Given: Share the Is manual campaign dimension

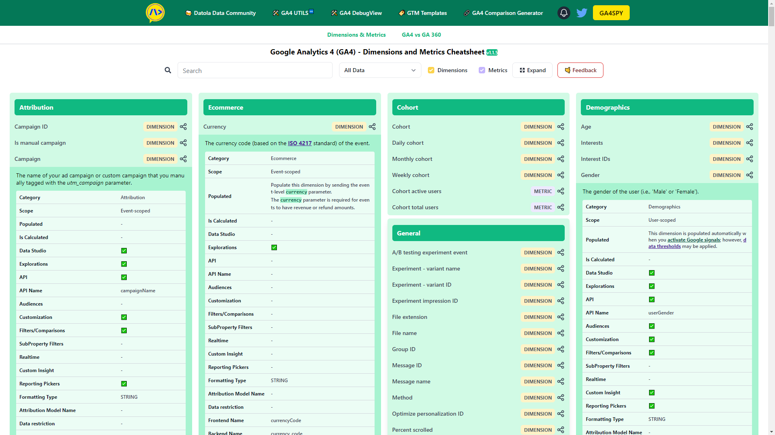Looking at the screenshot, I should click(183, 143).
